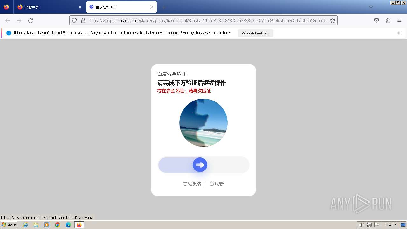Viewport: 407px width, 229px height.
Task: Open the Windows Start menu
Action: [9, 225]
